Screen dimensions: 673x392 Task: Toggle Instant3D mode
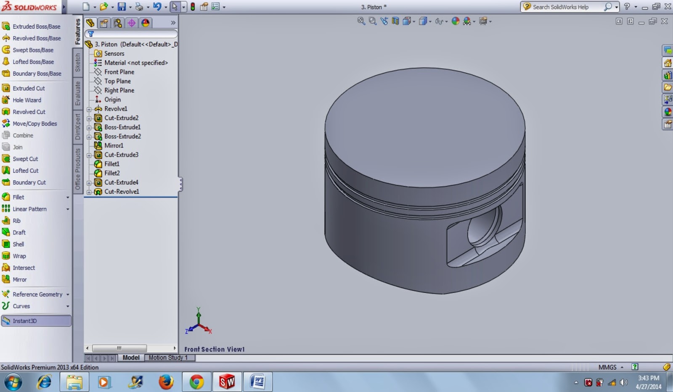36,321
